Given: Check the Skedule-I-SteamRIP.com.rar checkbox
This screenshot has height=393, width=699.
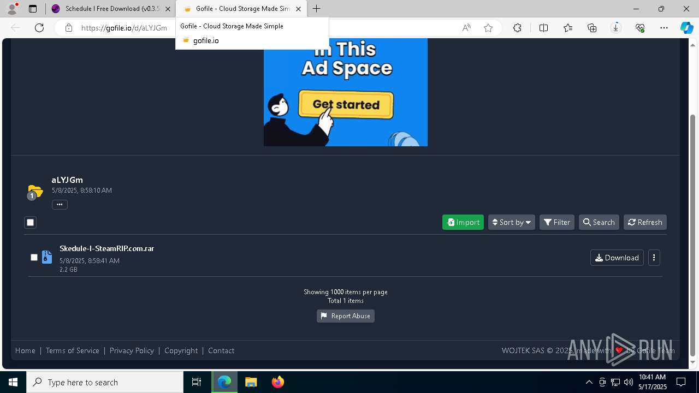Looking at the screenshot, I should click(x=34, y=257).
